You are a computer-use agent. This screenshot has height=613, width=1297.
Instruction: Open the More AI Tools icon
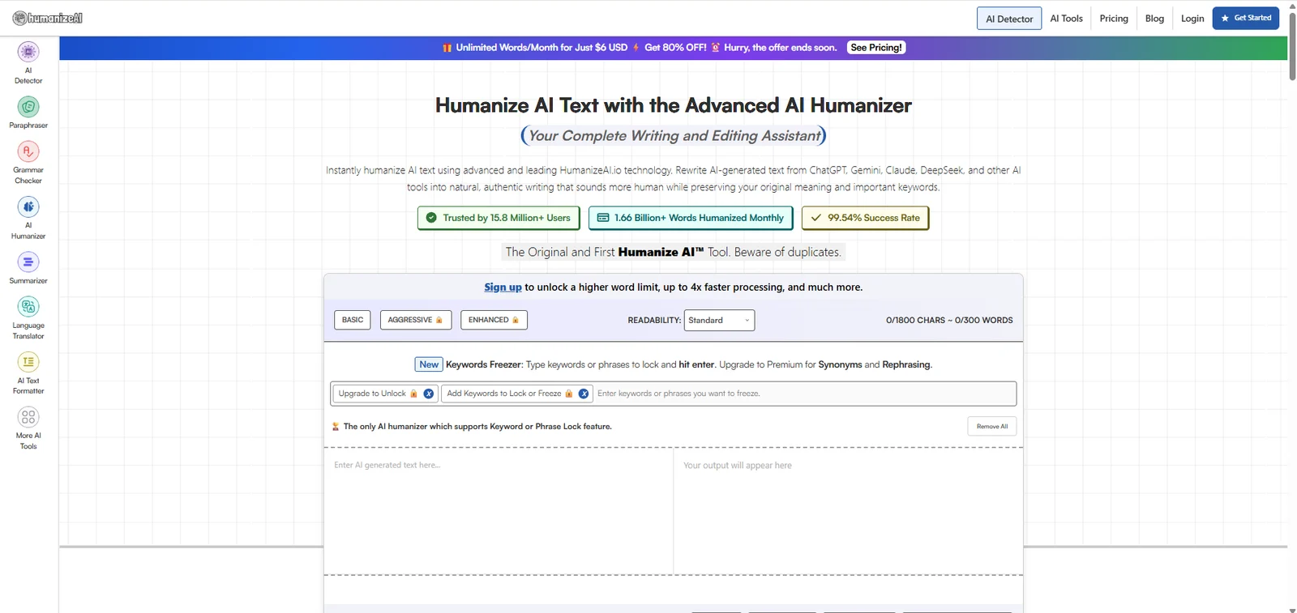click(x=28, y=417)
